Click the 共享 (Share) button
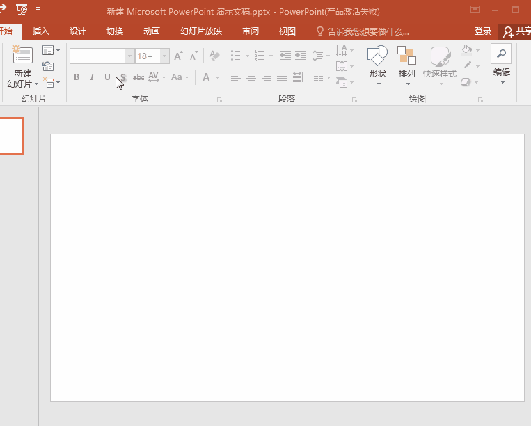The width and height of the screenshot is (531, 426). pos(517,31)
